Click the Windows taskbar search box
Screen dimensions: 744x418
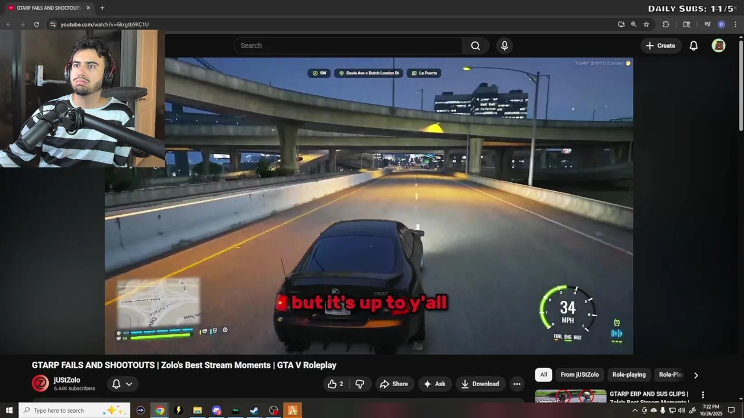74,410
